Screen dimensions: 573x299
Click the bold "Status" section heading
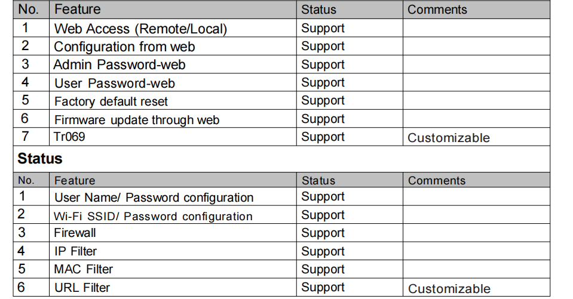pyautogui.click(x=40, y=159)
